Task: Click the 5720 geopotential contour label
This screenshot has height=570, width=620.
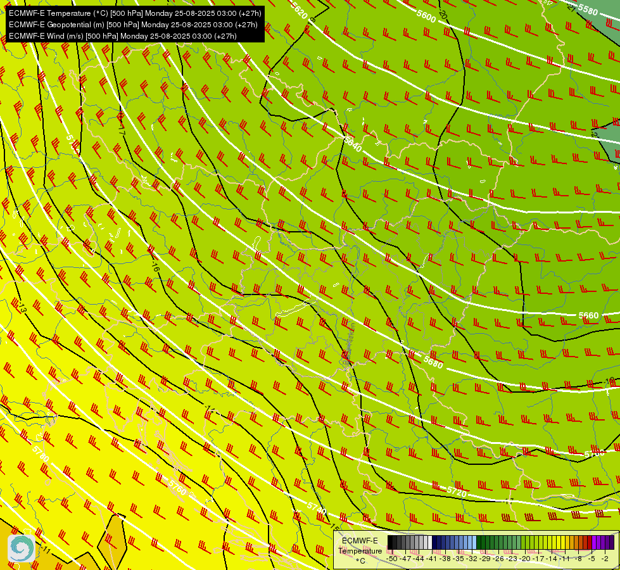Action: (x=457, y=491)
